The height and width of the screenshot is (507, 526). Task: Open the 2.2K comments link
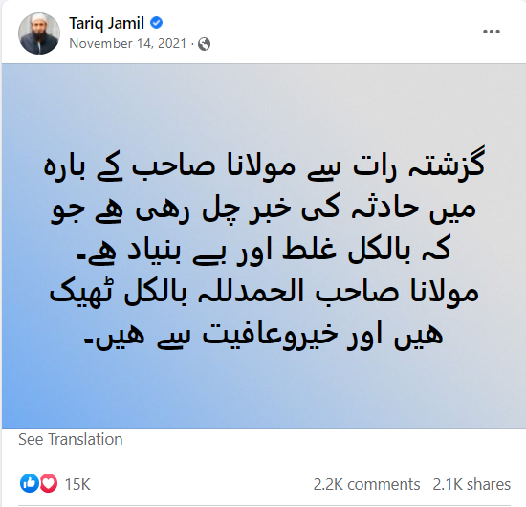pyautogui.click(x=366, y=484)
